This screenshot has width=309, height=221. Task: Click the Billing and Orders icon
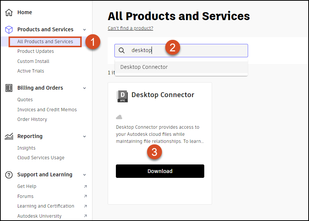(9, 88)
